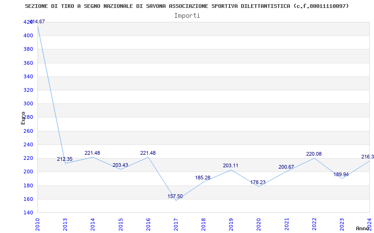
Task: Select the 157.50 lowest data point label
Action: point(175,197)
